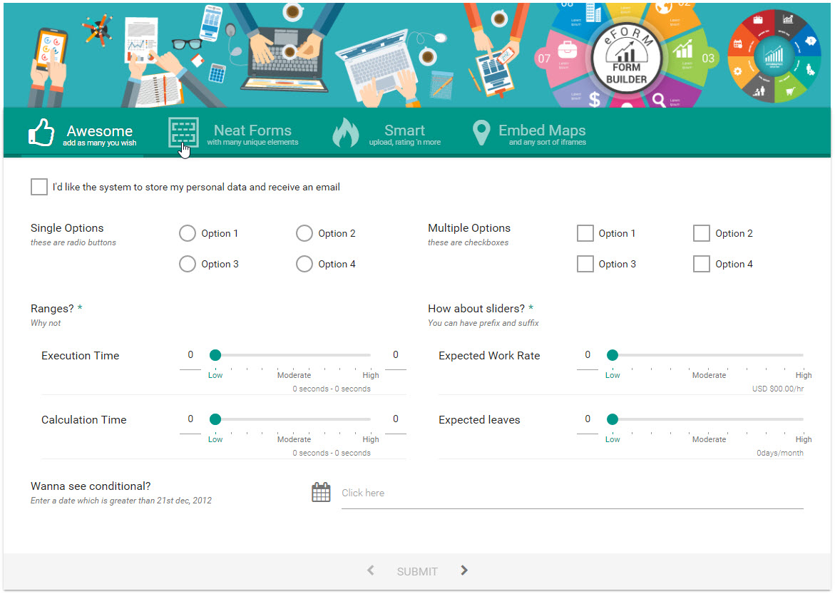
Task: Click the map pin Embed Maps icon
Action: click(x=482, y=133)
